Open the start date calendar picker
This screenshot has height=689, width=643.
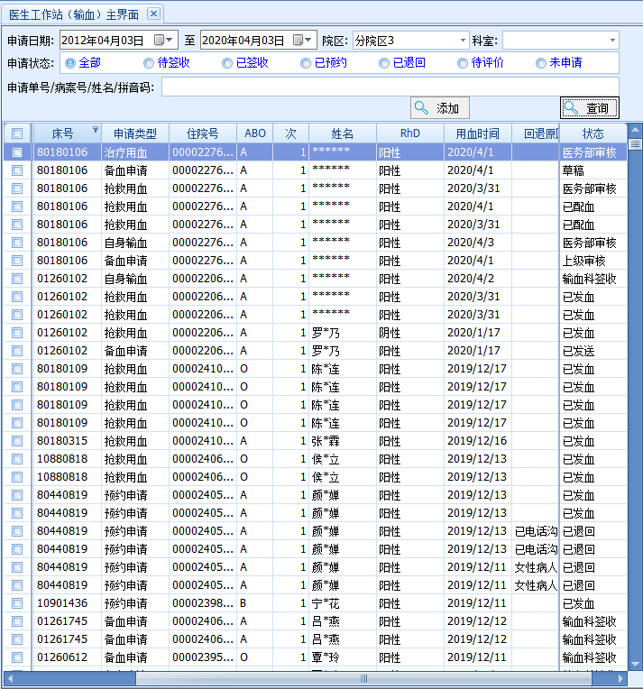pyautogui.click(x=161, y=41)
